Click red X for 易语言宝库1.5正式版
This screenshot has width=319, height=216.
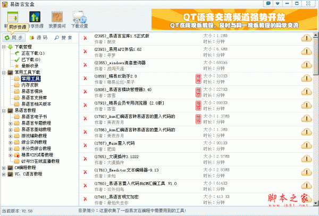85,38
